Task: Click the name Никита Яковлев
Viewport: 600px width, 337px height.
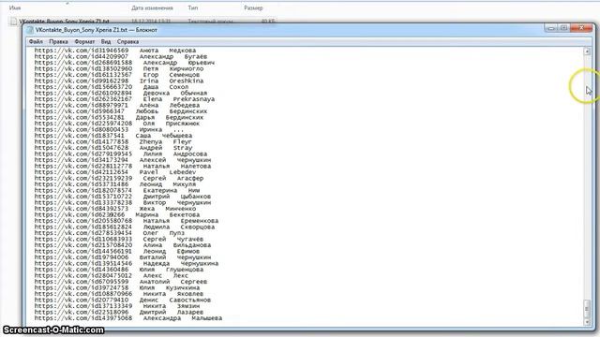Action: pyautogui.click(x=173, y=294)
